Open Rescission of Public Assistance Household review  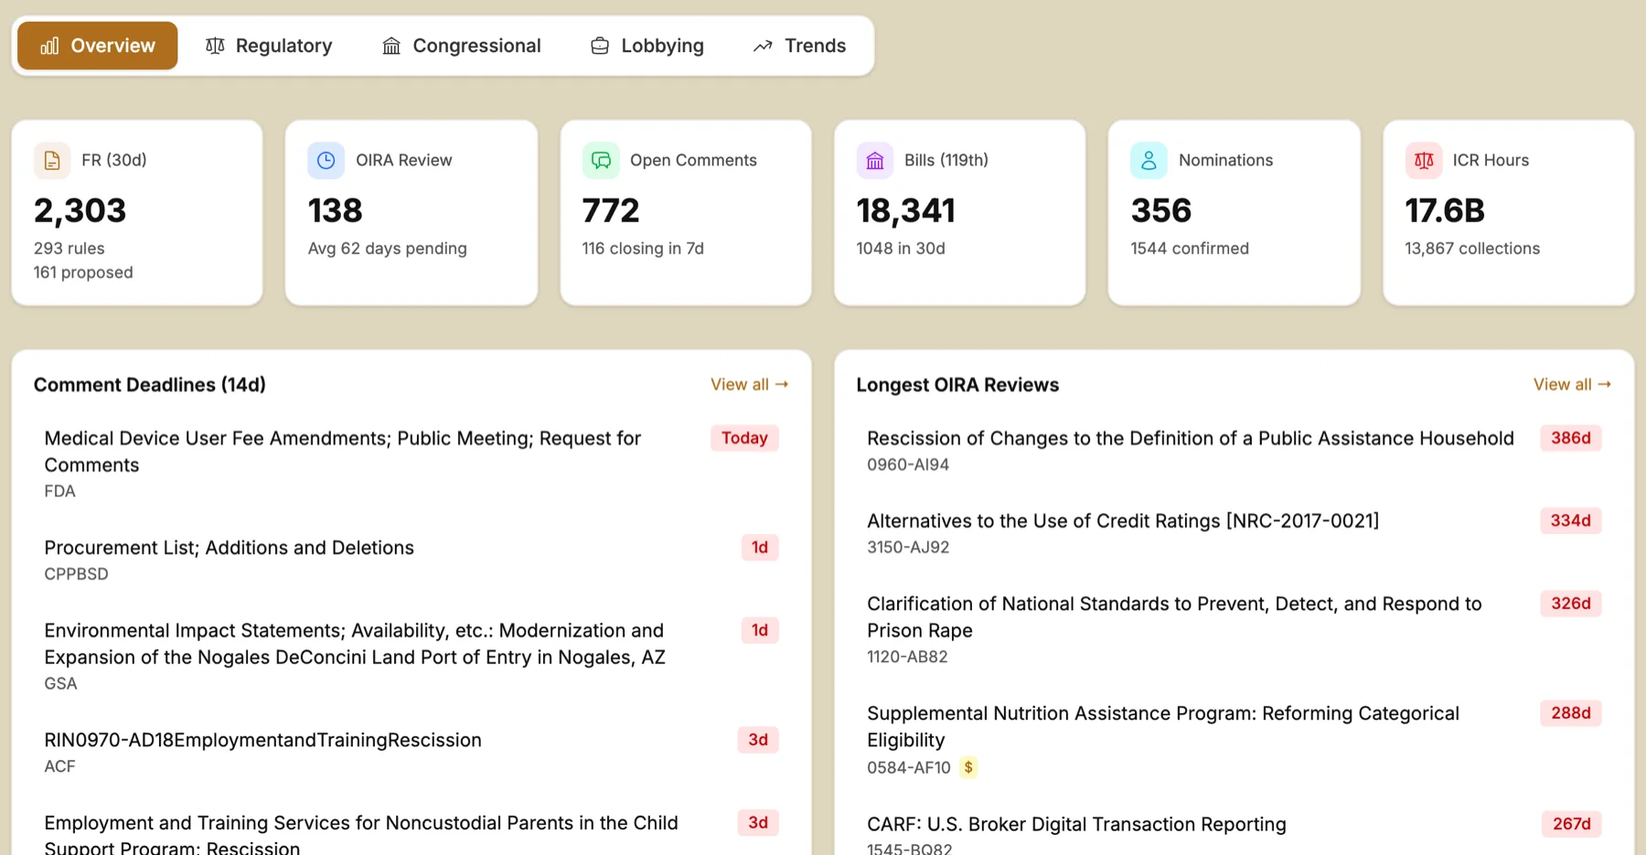1191,438
